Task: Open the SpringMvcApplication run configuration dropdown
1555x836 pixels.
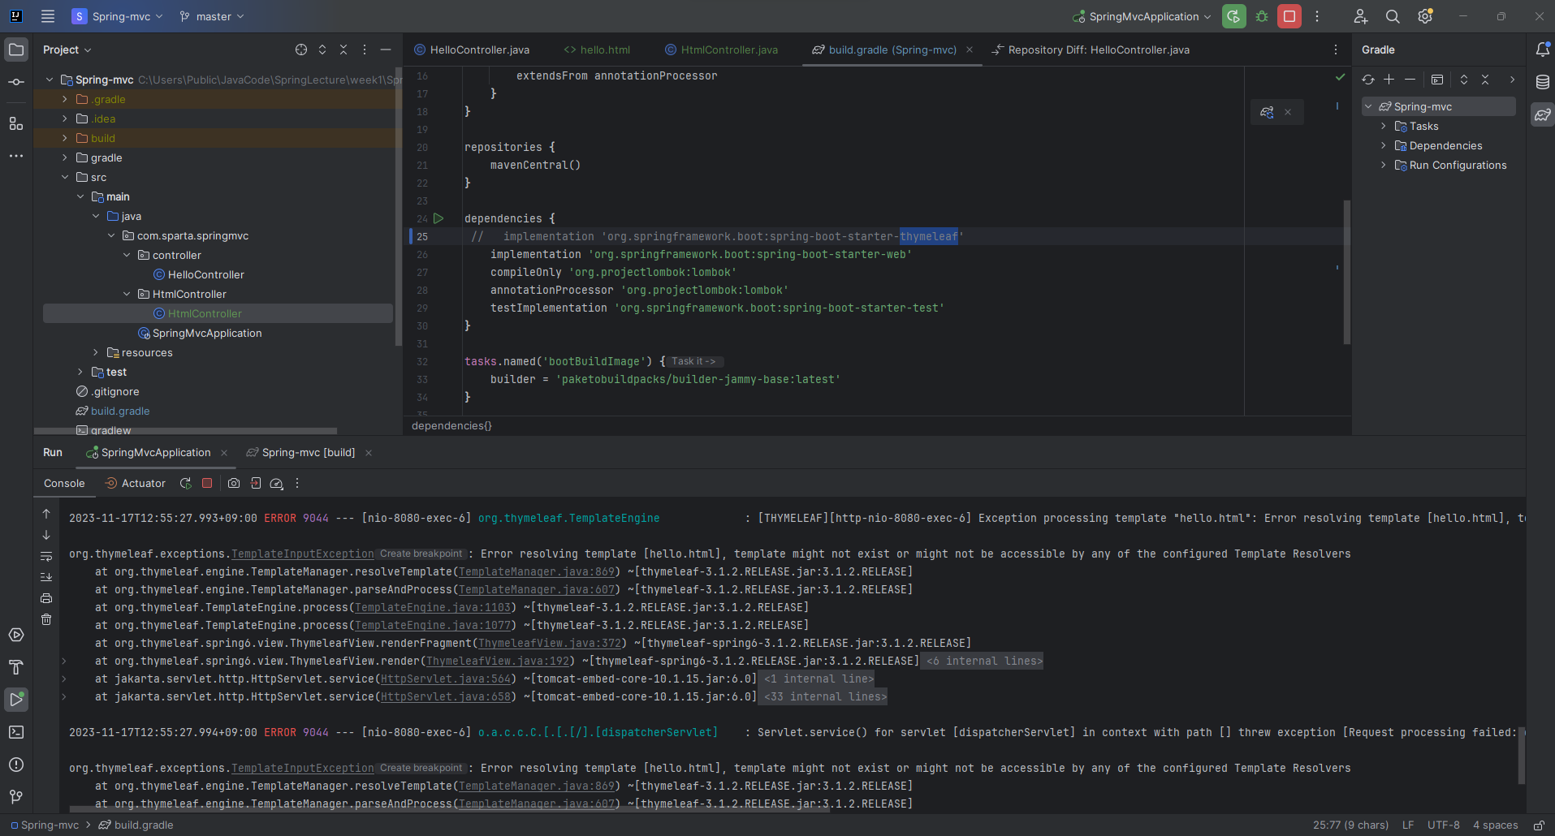Action: 1142,16
